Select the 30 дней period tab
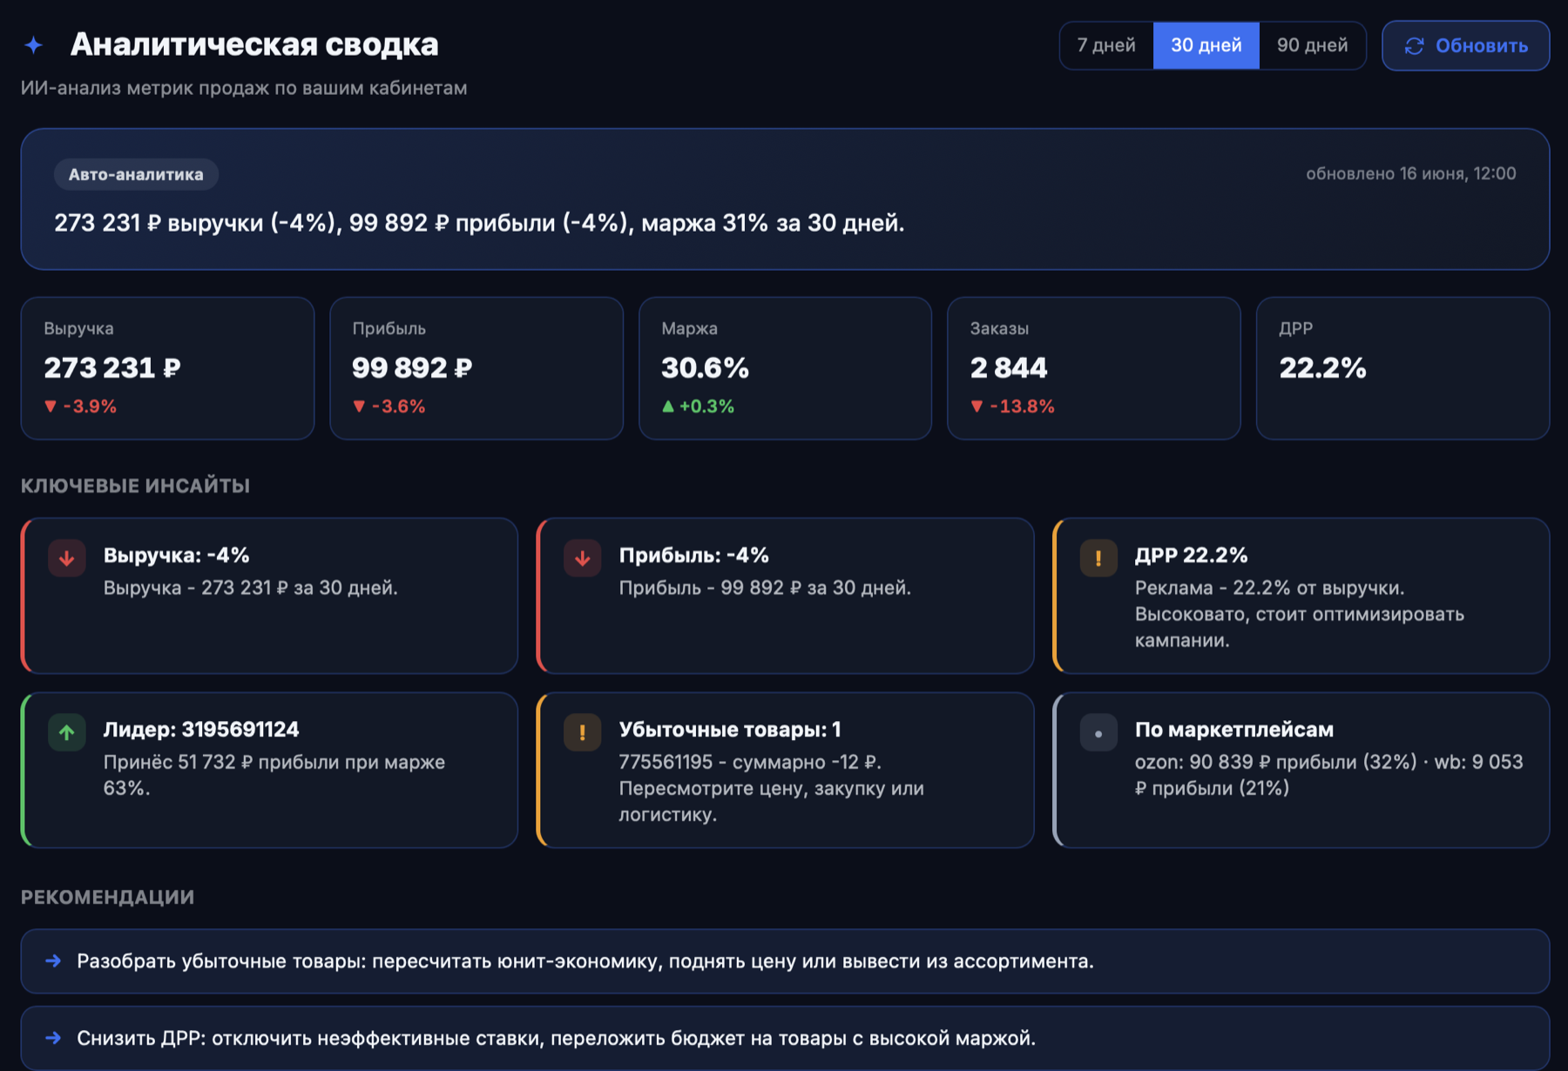The image size is (1568, 1071). [1206, 45]
